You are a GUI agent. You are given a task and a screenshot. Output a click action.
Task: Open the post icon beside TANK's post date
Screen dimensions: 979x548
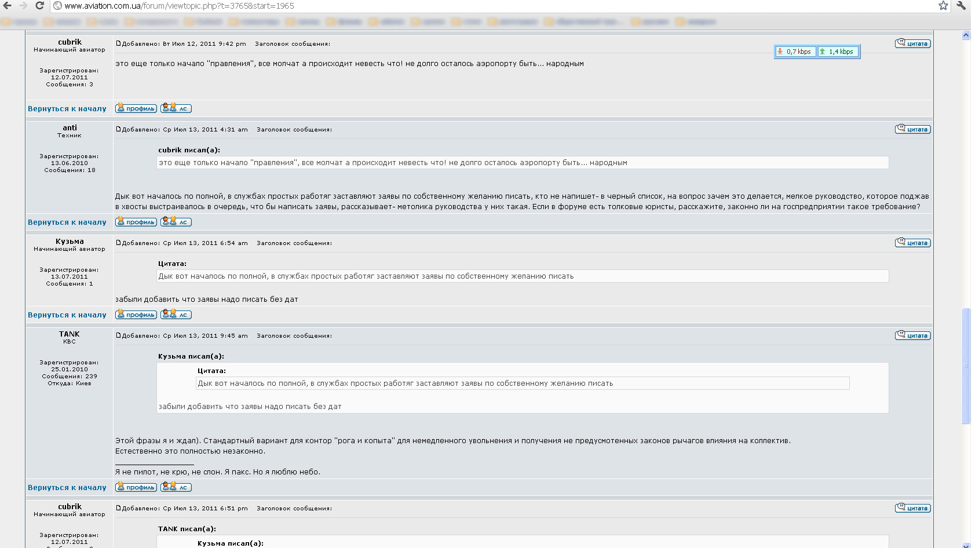[x=118, y=335]
